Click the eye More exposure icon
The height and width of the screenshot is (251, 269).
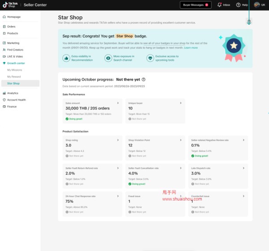pos(108,58)
